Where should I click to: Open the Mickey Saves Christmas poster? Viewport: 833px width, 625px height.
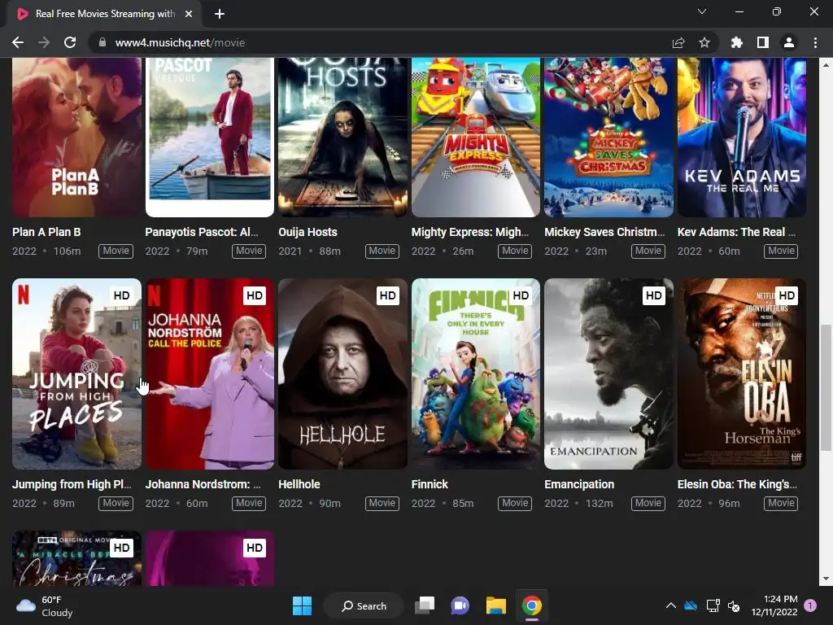pos(608,137)
